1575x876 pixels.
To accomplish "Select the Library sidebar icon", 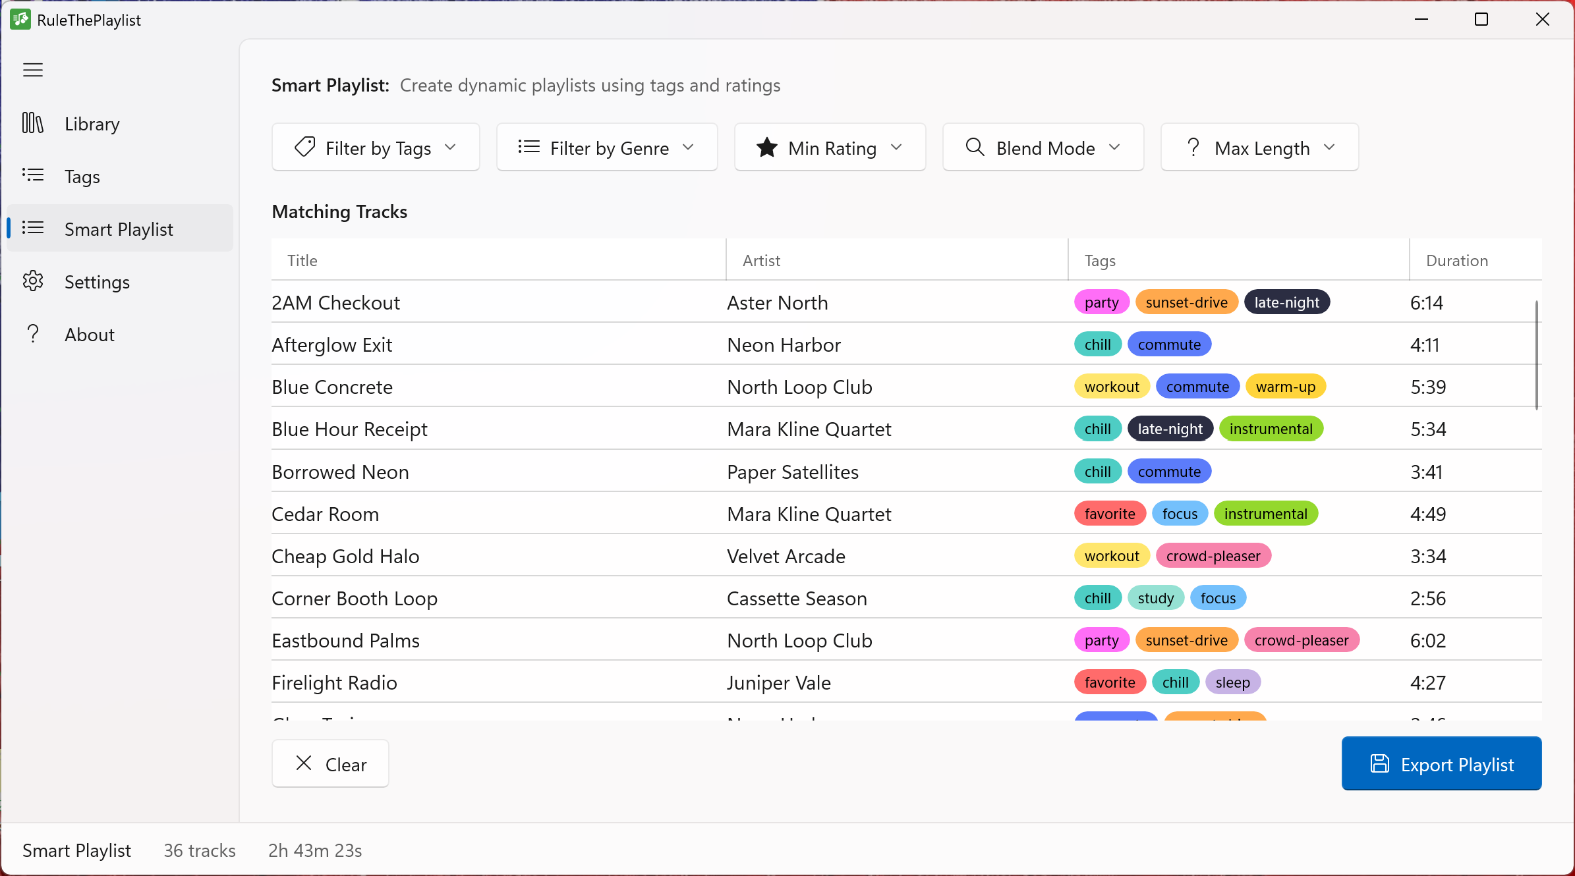I will (x=34, y=123).
